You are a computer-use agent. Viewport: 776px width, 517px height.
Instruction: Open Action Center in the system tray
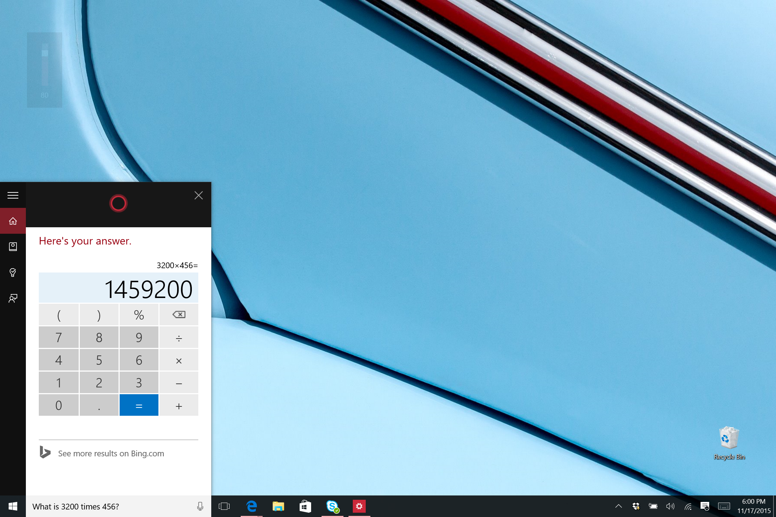click(x=705, y=506)
